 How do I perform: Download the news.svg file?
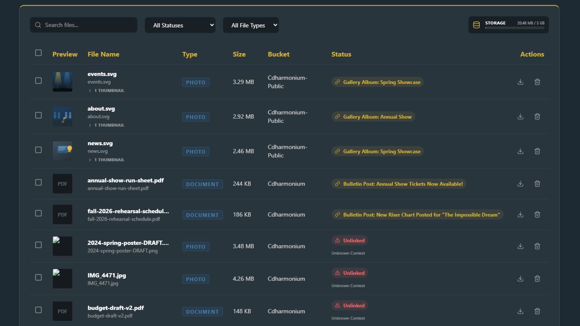pos(520,151)
